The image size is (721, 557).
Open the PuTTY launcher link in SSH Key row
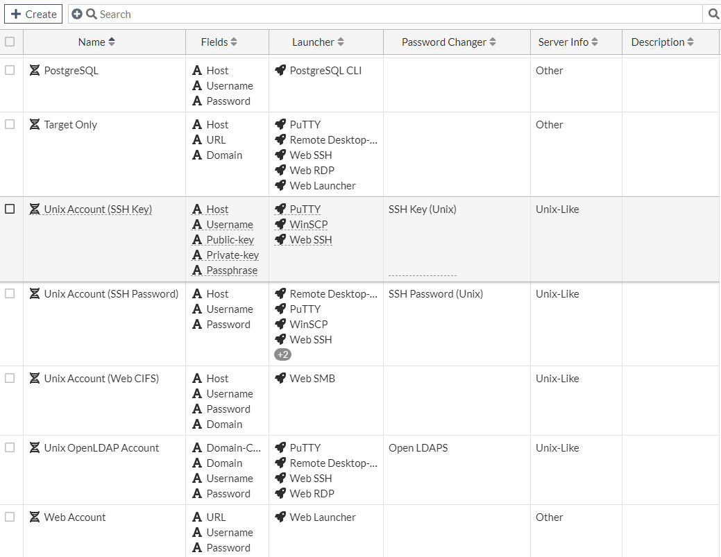pos(305,209)
